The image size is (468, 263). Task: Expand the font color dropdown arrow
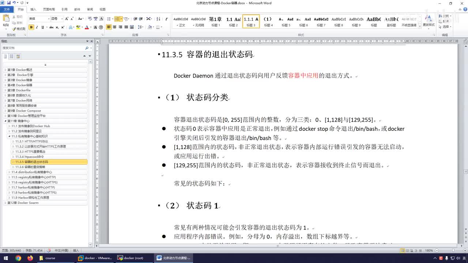(91, 27)
